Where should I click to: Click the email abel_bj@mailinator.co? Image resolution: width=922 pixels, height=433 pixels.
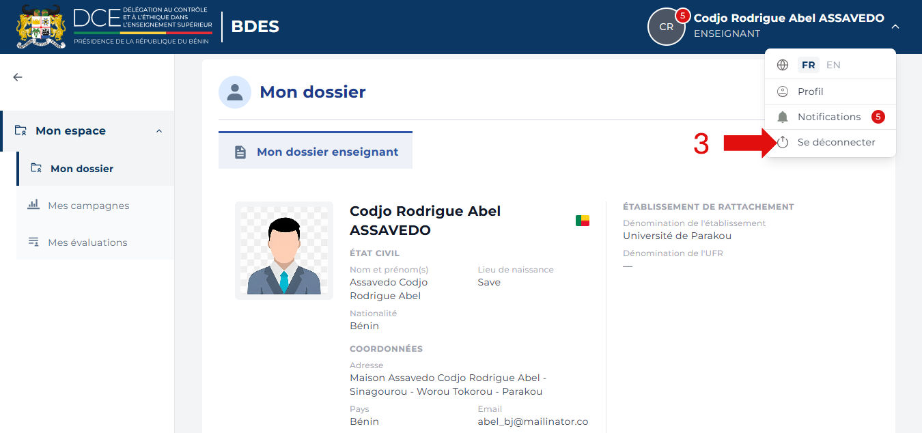point(533,421)
